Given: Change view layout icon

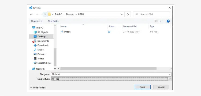Looking at the screenshot, I should click(x=157, y=21).
